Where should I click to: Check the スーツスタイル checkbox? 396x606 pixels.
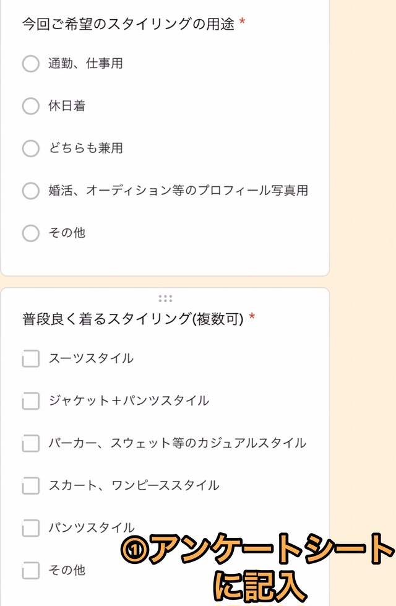click(x=30, y=358)
